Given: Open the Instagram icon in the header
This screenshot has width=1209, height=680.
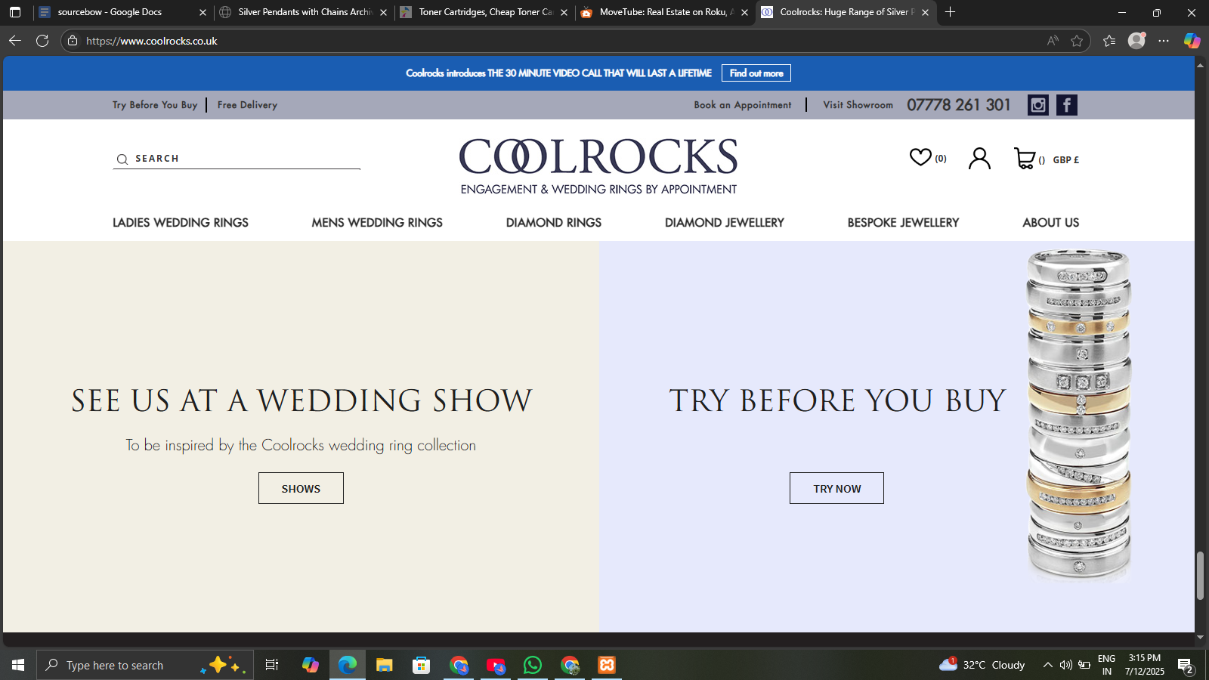Looking at the screenshot, I should coord(1038,105).
